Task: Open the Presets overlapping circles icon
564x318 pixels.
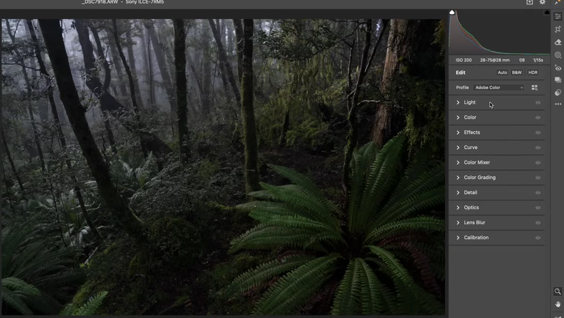Action: [558, 93]
